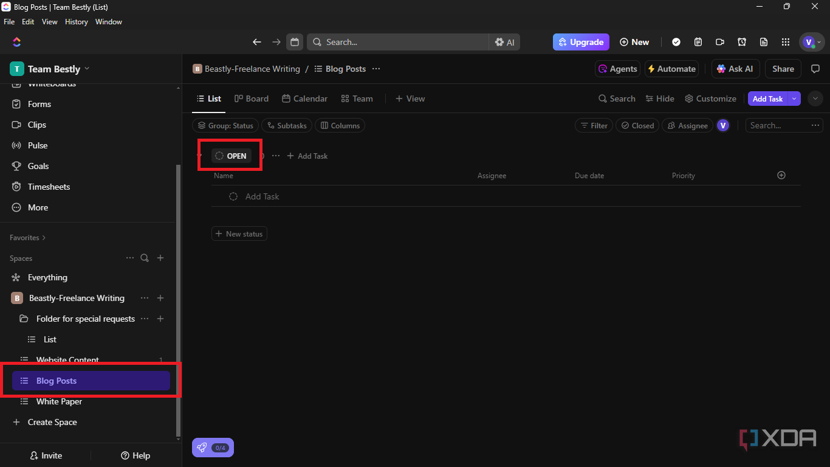830x467 pixels.
Task: Open the History menu
Action: 77,22
